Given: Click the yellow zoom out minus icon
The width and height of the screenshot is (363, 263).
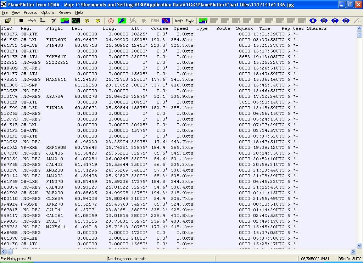Looking at the screenshot, I should (x=98, y=21).
